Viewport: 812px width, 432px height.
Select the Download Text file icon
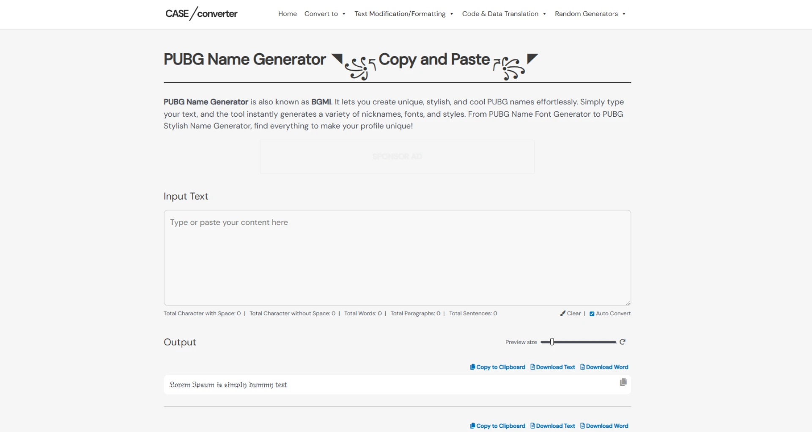coord(532,367)
